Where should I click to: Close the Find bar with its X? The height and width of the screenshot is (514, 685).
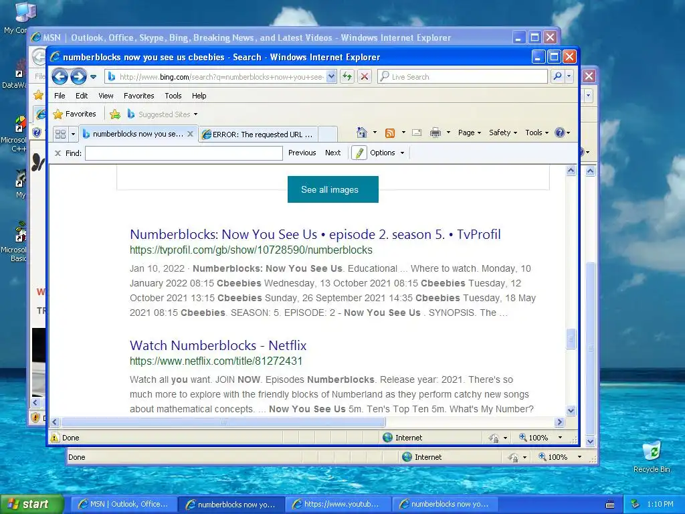(58, 153)
